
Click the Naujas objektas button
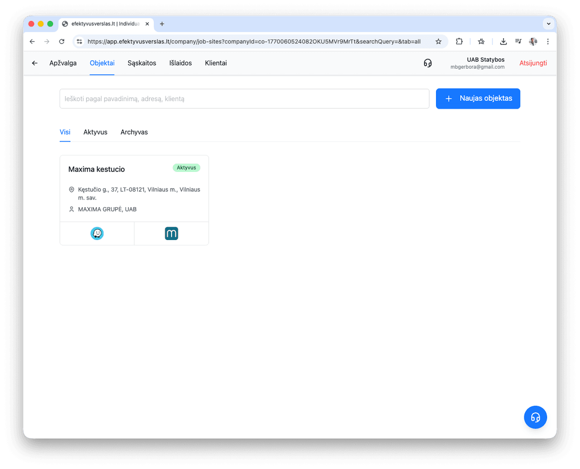[x=478, y=99]
